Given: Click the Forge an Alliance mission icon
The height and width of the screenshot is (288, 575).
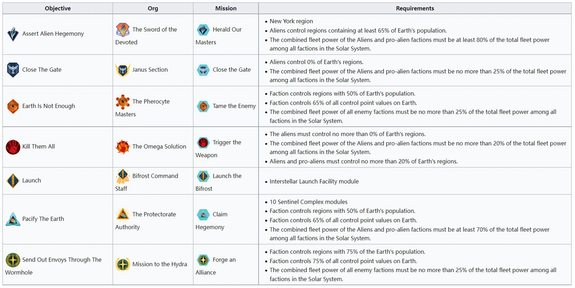Looking at the screenshot, I should (203, 260).
